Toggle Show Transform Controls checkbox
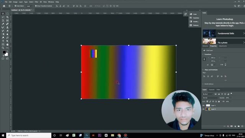Screen dimensions: 245x138 (36, 6)
